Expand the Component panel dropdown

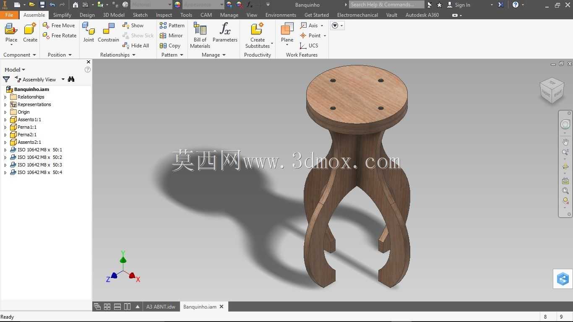pyautogui.click(x=34, y=55)
